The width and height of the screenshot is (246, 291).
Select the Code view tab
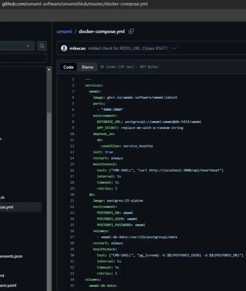pos(68,67)
